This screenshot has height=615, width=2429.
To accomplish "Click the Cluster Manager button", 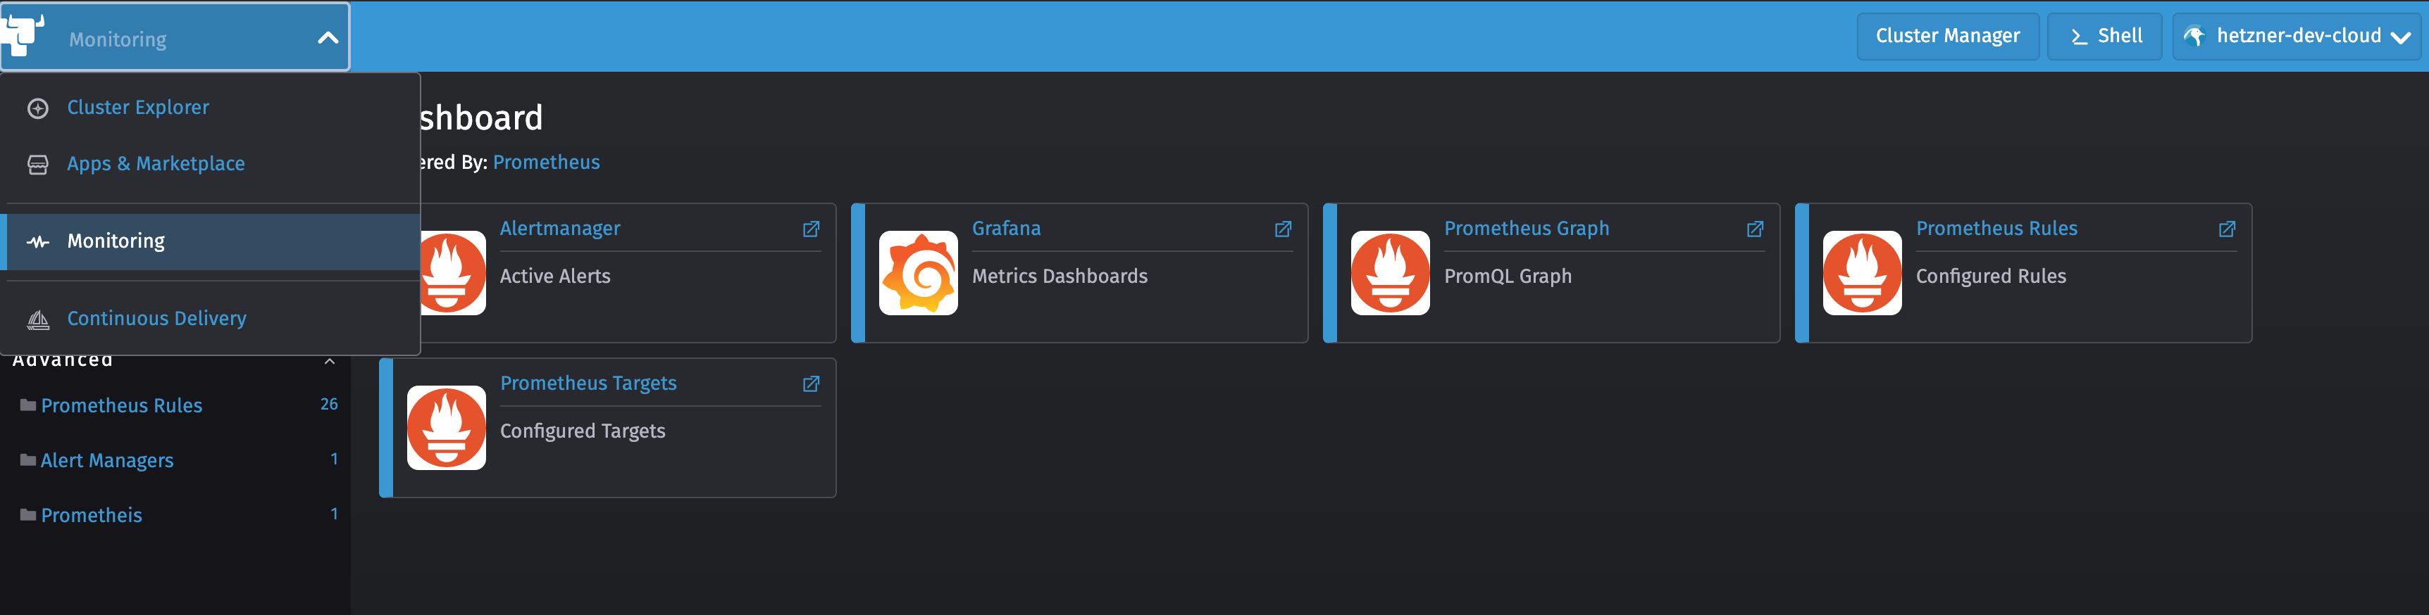I will pyautogui.click(x=1947, y=36).
